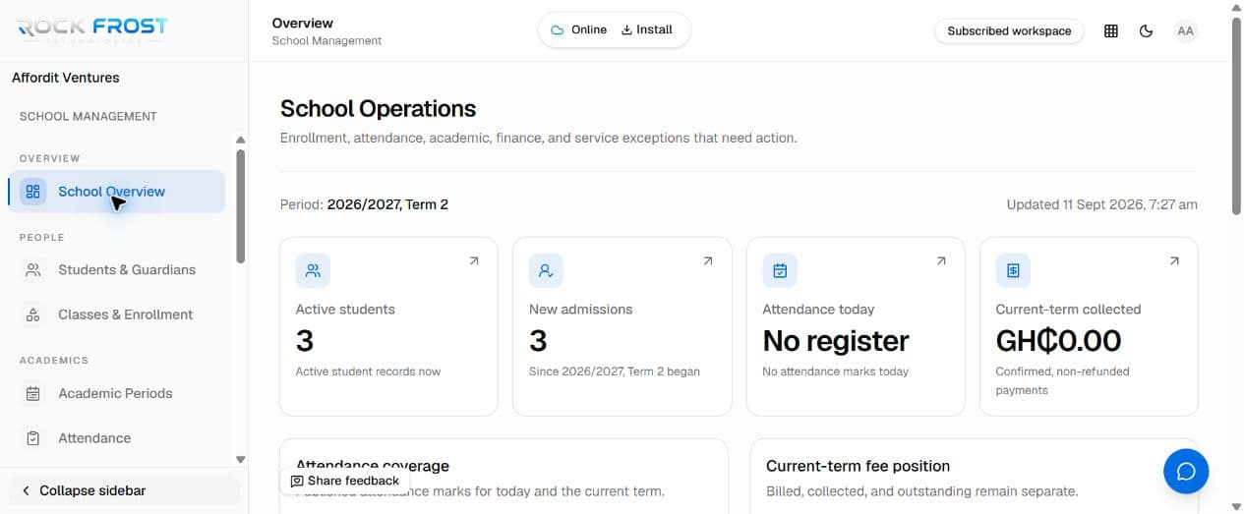The width and height of the screenshot is (1244, 514).
Task: Click 'Active student records now' text
Action: click(368, 371)
